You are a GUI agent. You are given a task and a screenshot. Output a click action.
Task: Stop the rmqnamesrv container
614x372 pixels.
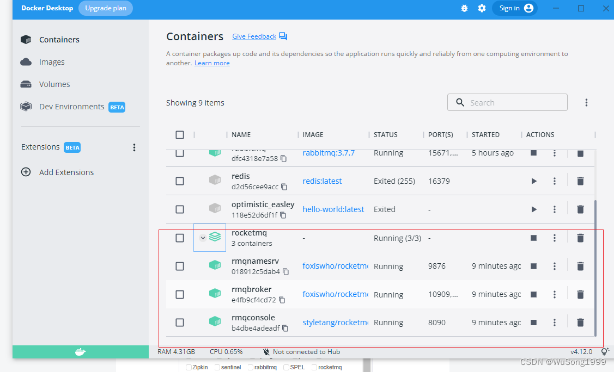(x=533, y=266)
